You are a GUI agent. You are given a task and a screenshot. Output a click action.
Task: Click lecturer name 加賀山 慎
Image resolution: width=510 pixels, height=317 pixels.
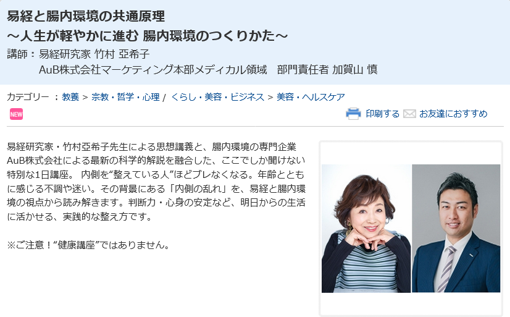point(354,69)
